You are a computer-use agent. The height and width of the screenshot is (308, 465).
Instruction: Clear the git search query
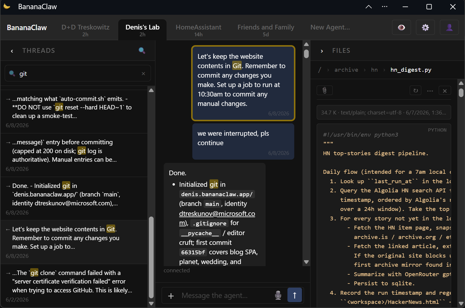coord(143,73)
